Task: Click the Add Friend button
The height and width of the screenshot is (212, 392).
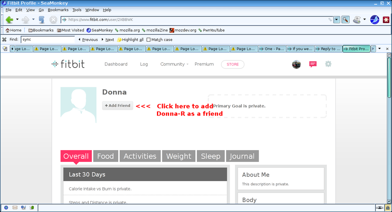Action: 117,106
